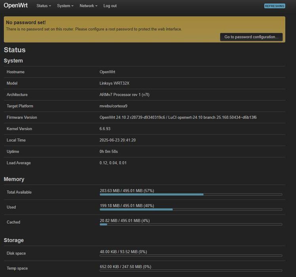Click the Disk space progress bar

(x=191, y=256)
